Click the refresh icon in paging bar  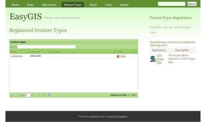pos(49,95)
